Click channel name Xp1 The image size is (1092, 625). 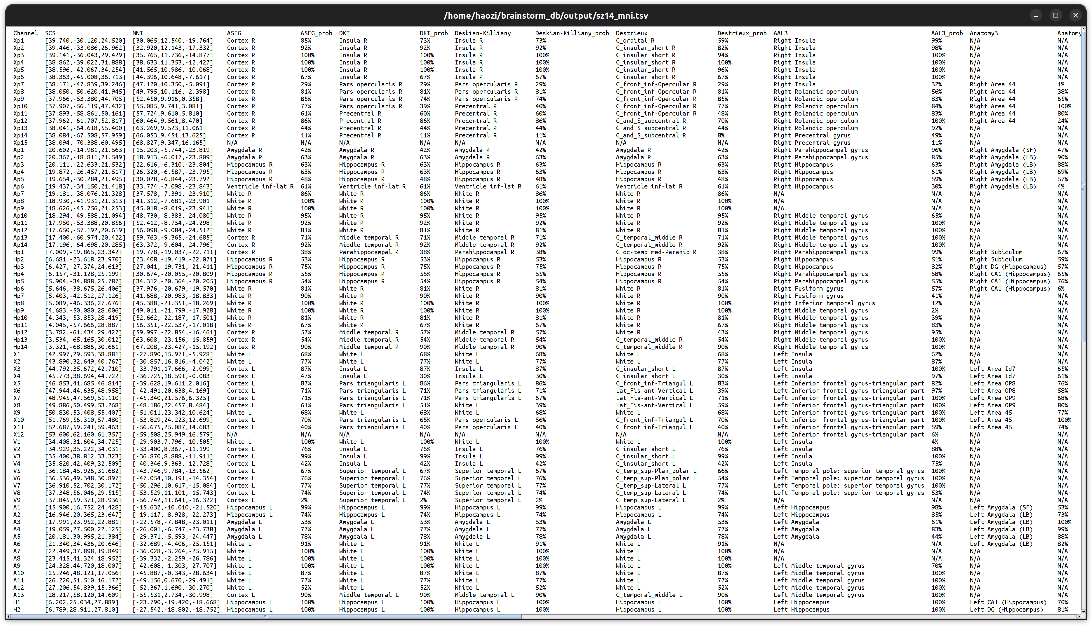[x=18, y=40]
